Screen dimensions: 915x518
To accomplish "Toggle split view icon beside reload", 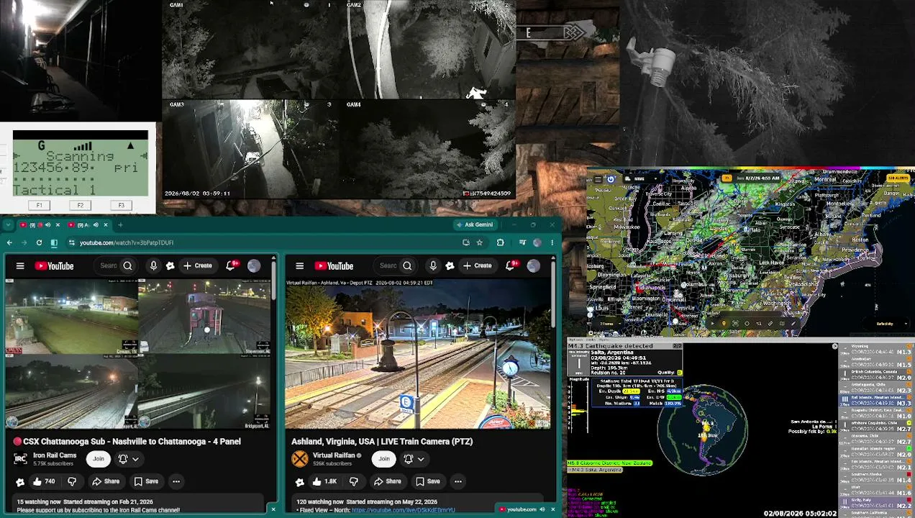I will [54, 242].
